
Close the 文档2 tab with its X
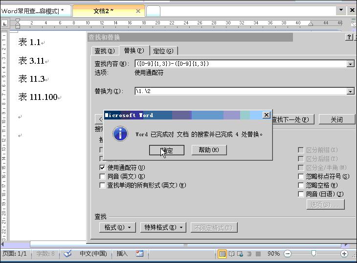[138, 11]
